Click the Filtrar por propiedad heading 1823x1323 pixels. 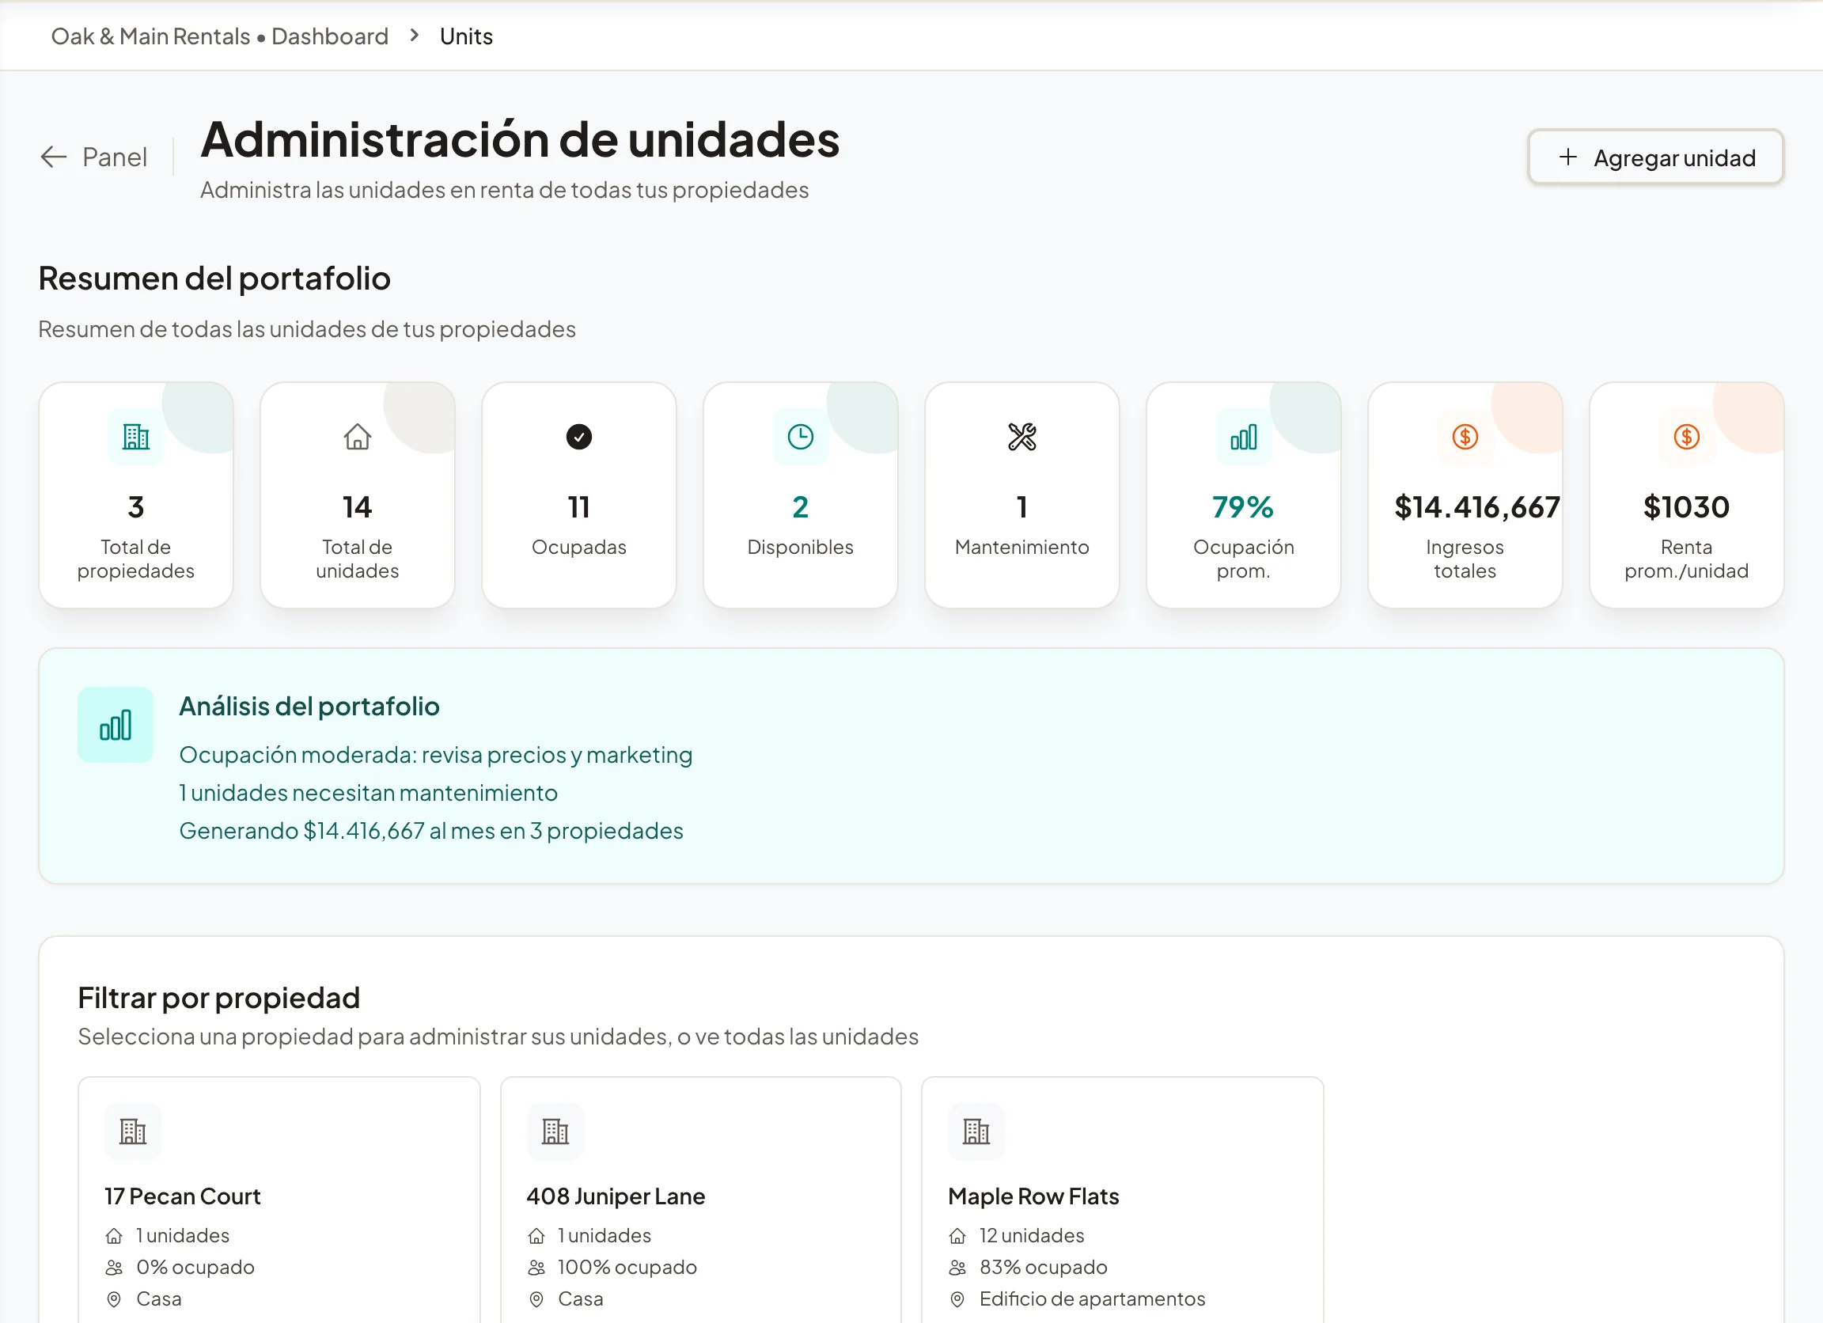click(218, 998)
